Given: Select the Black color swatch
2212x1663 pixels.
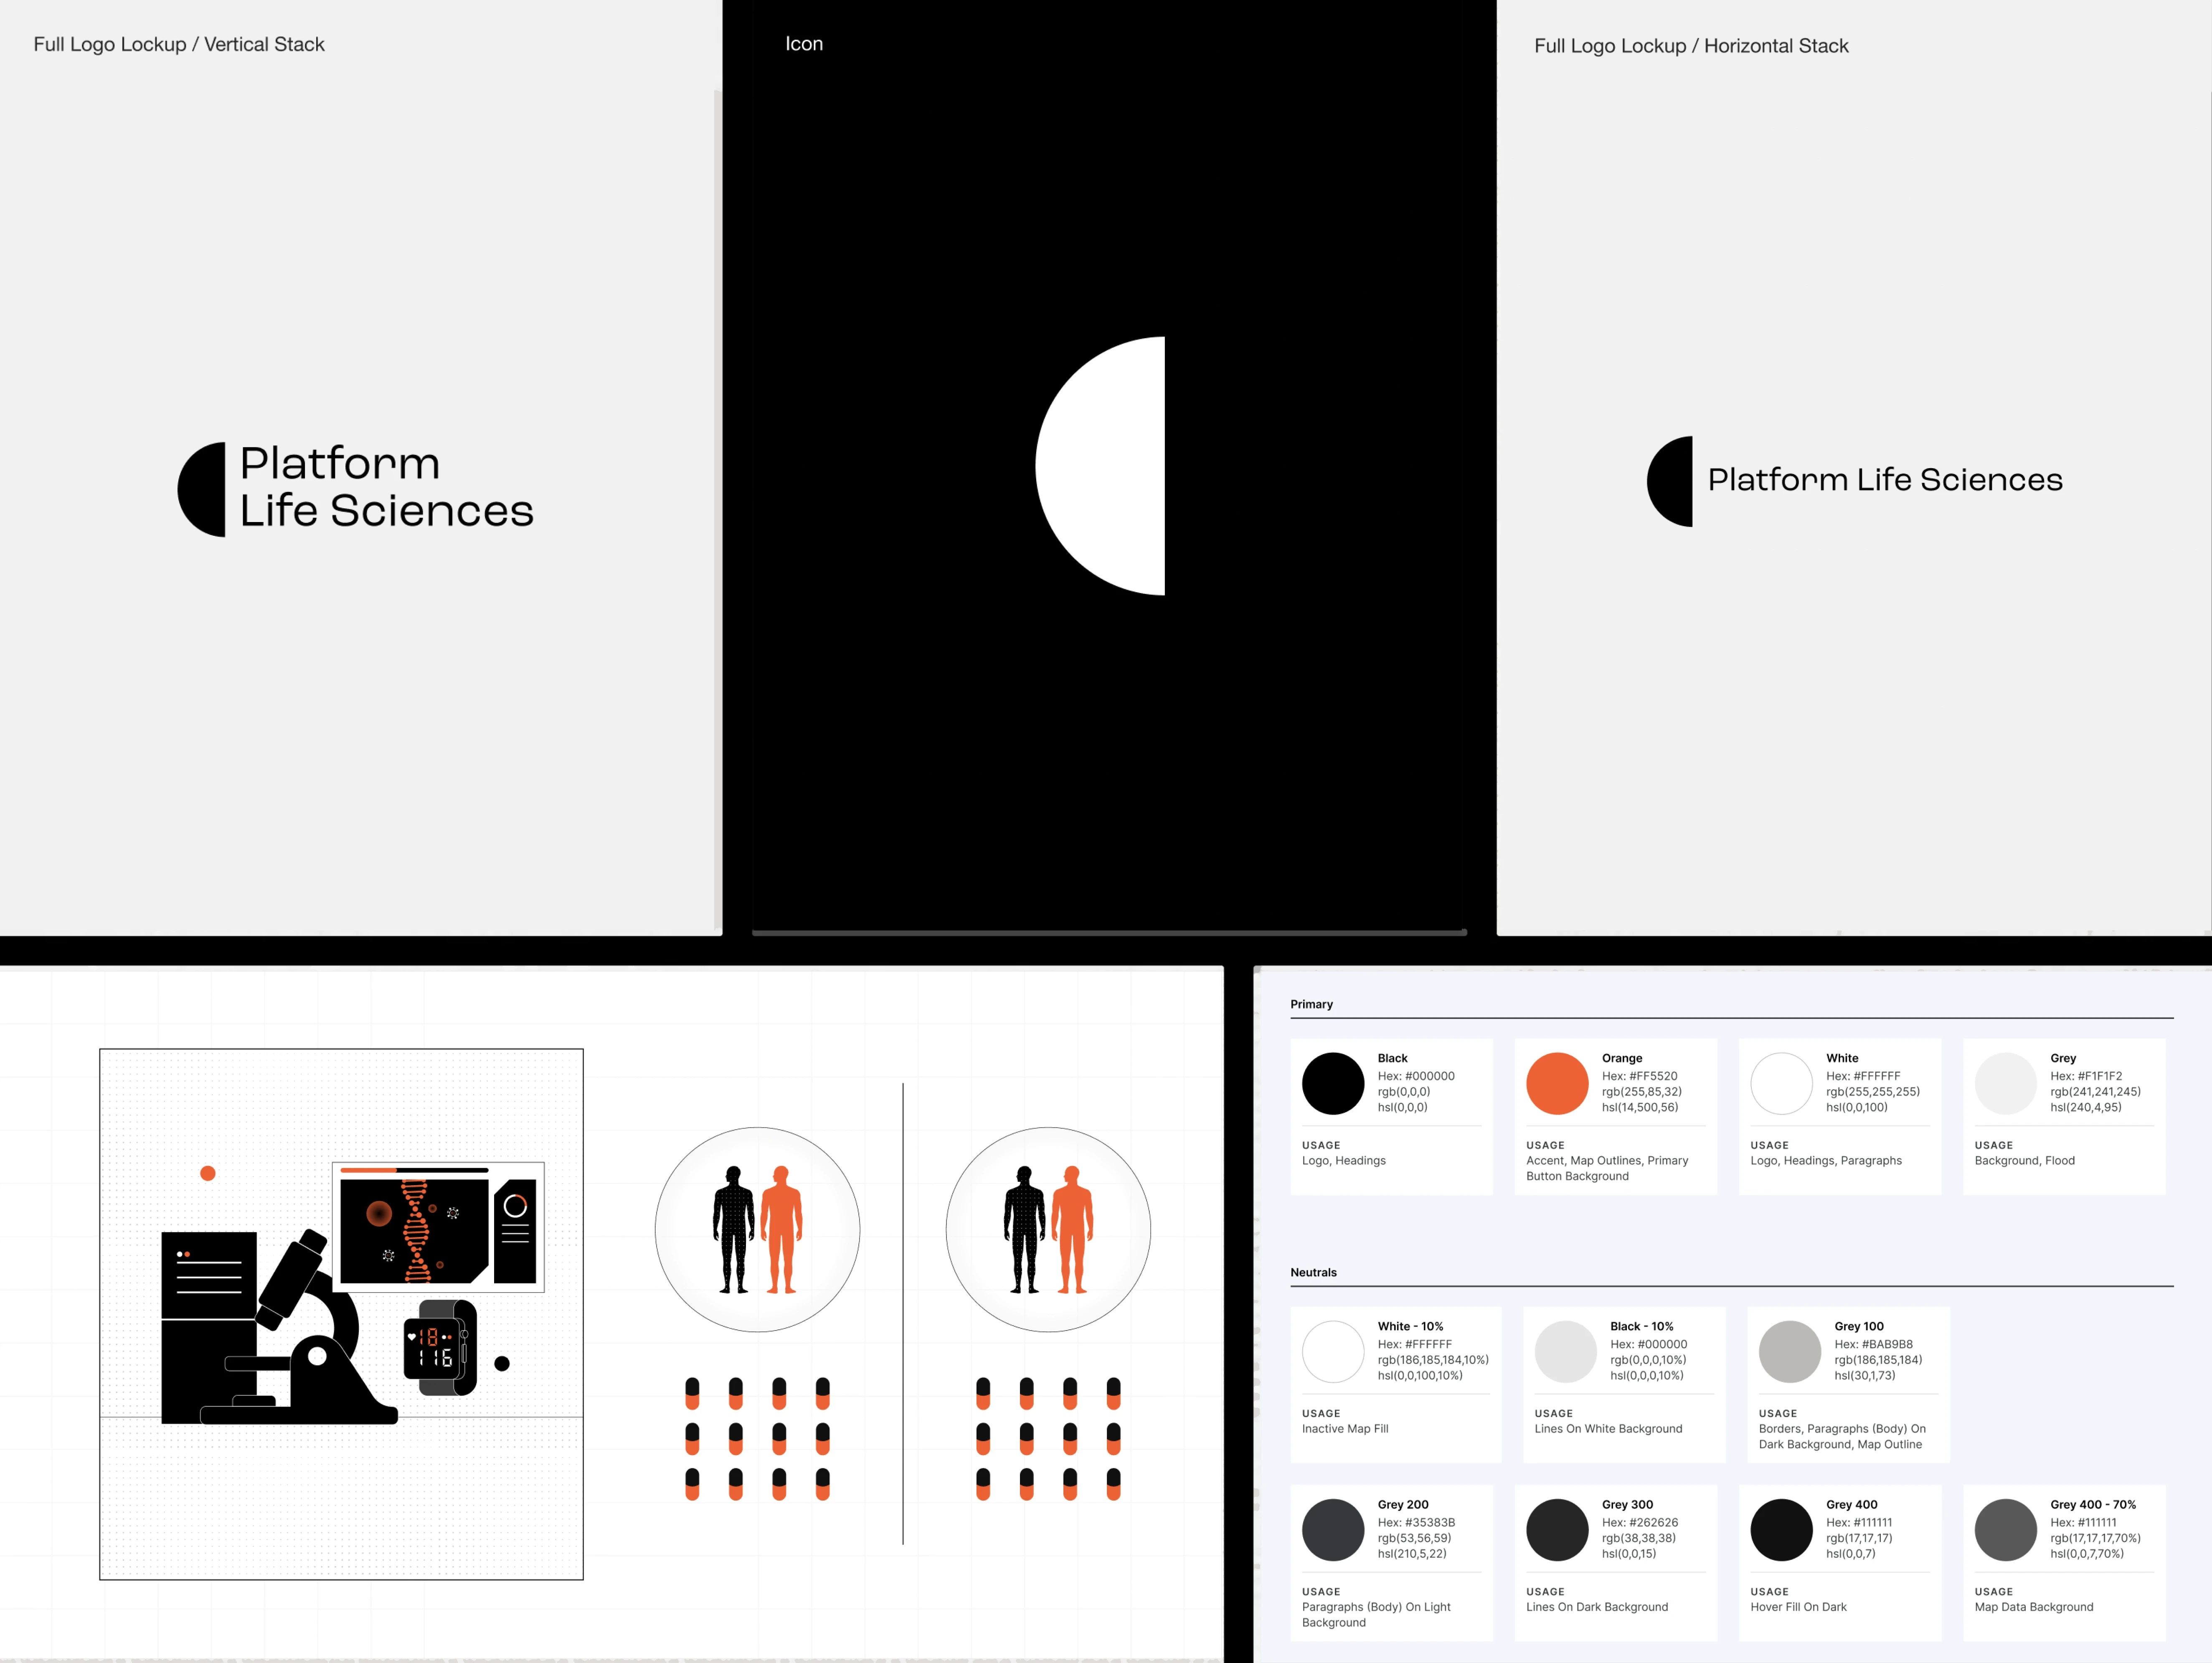Looking at the screenshot, I should coord(1333,1084).
